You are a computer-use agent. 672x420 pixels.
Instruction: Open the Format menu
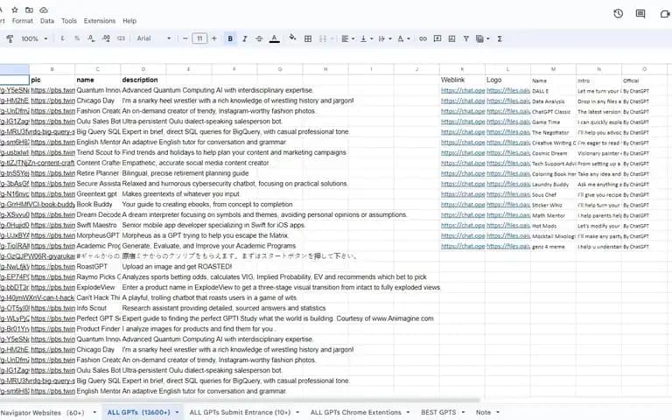click(x=22, y=21)
